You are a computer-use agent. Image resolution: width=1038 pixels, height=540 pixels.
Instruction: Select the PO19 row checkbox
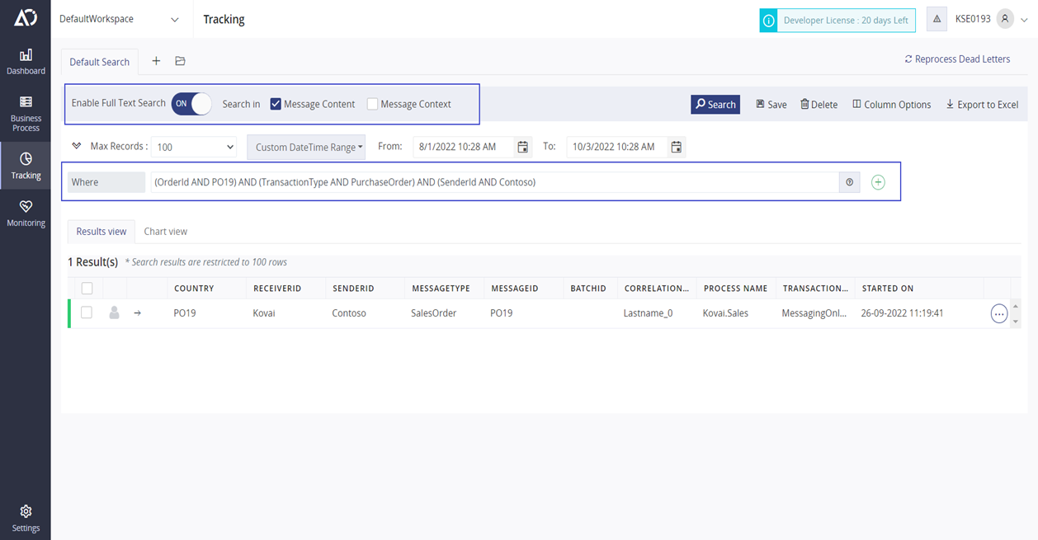coord(87,313)
